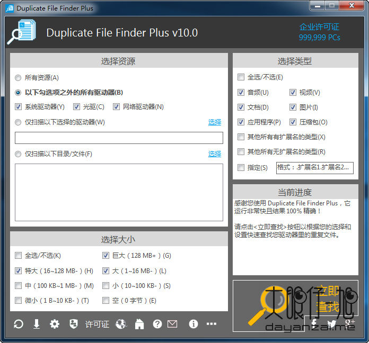The width and height of the screenshot is (369, 343).
Task: Click the 当前进度 progress message area
Action: click(296, 237)
